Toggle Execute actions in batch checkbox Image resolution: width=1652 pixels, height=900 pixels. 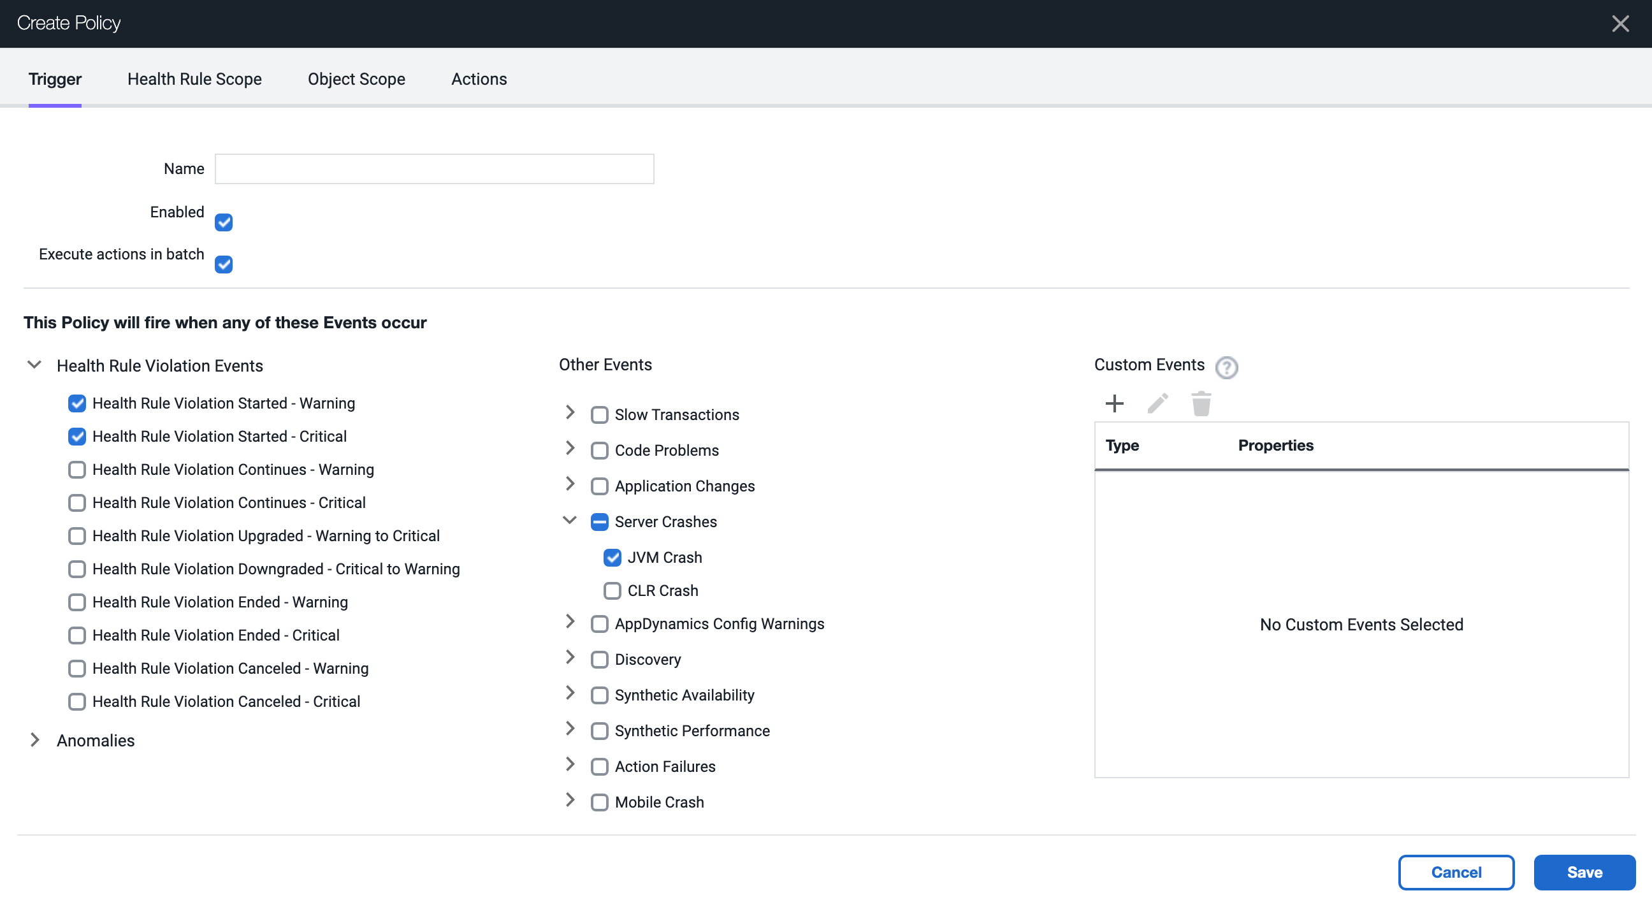point(224,265)
